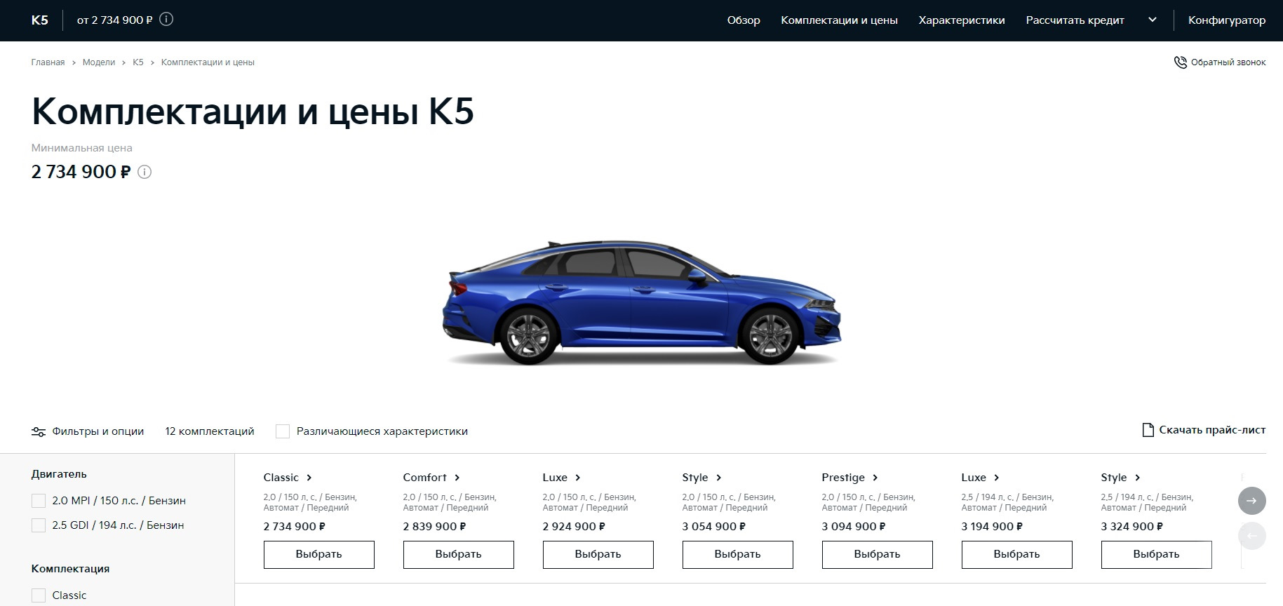
Task: Open Комплектации и цены in top navigation
Action: 839,20
